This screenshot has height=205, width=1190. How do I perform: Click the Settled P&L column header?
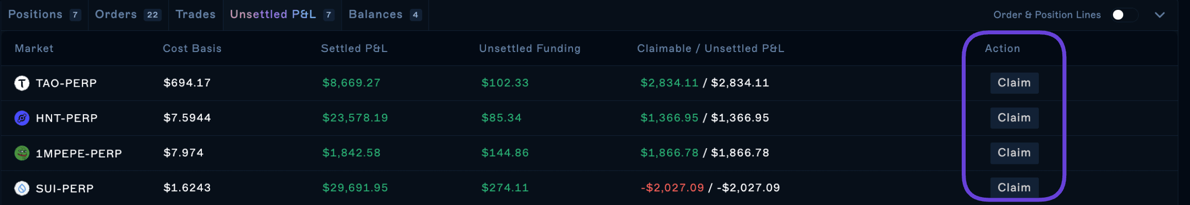[354, 49]
